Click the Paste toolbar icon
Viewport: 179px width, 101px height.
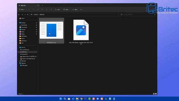37,10
